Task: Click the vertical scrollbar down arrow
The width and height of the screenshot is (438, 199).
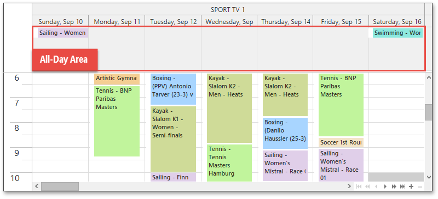Action: pyautogui.click(x=429, y=177)
